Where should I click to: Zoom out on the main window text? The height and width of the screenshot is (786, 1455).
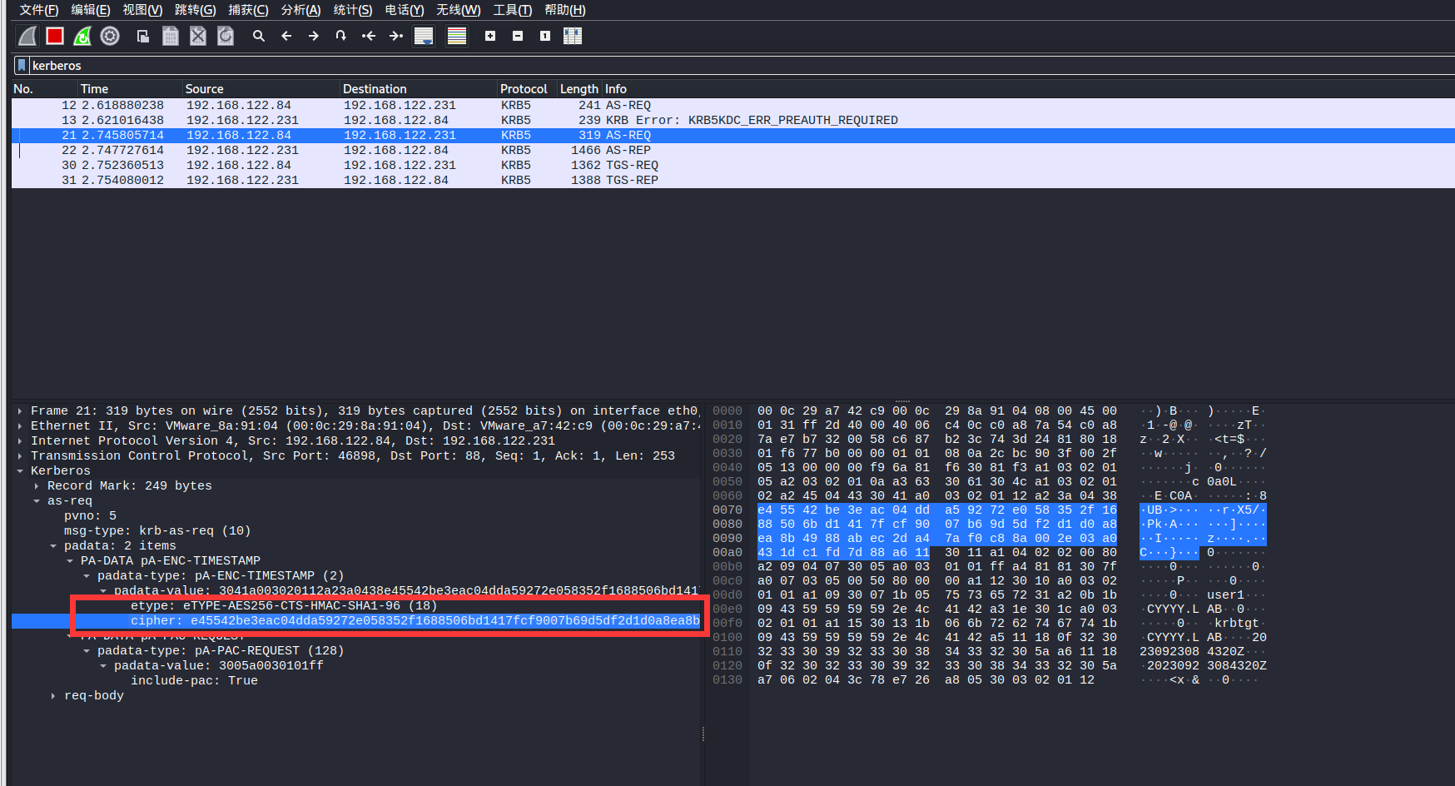coord(518,36)
